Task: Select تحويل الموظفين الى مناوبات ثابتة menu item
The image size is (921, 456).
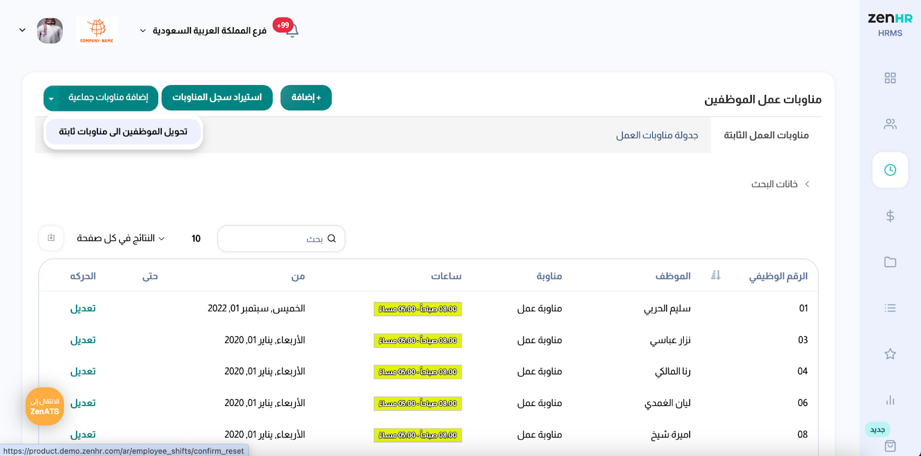Action: 123,132
